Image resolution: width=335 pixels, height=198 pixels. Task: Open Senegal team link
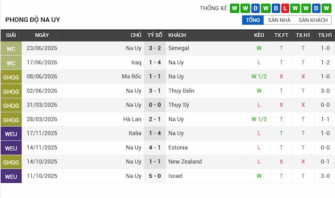tap(179, 48)
